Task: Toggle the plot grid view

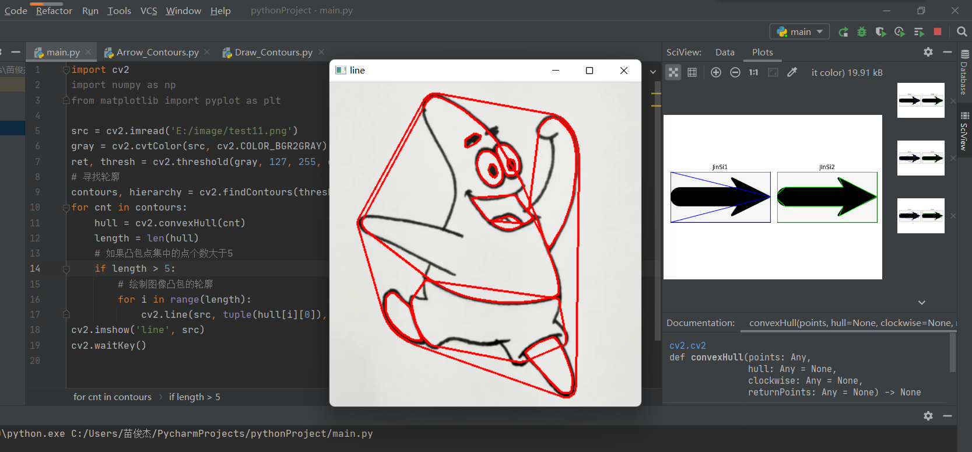Action: [692, 72]
